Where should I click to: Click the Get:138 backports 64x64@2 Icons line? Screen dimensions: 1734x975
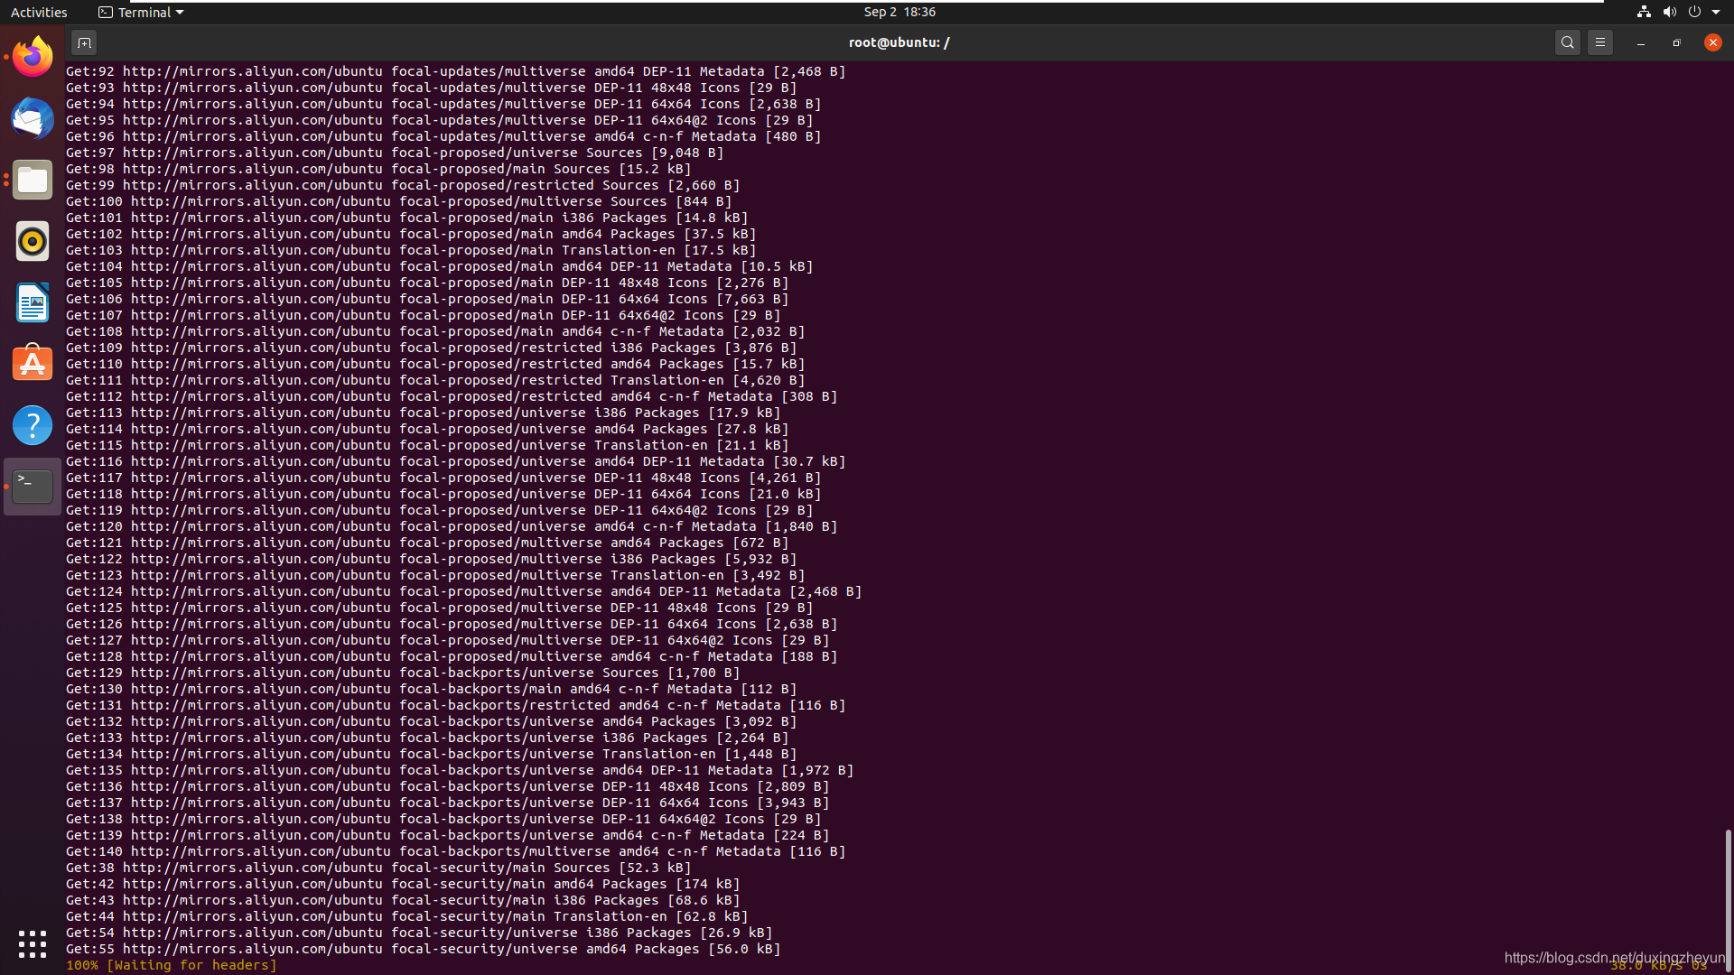[443, 819]
